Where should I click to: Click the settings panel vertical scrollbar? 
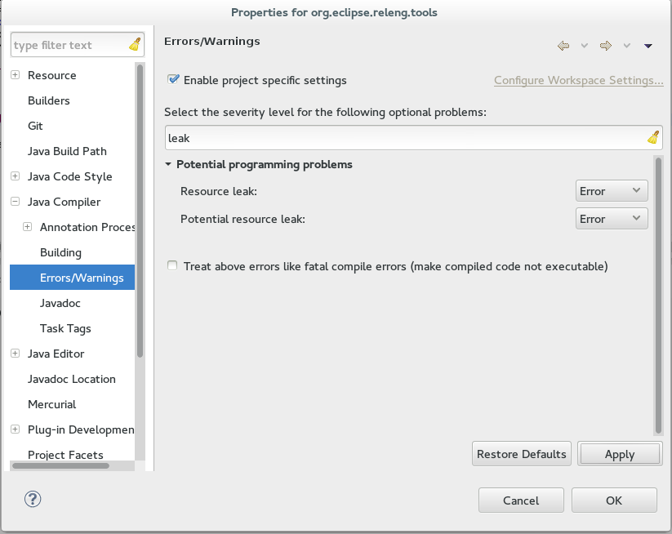(658, 296)
